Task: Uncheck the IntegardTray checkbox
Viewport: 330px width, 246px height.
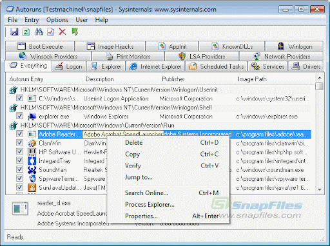Action: tap(19, 160)
